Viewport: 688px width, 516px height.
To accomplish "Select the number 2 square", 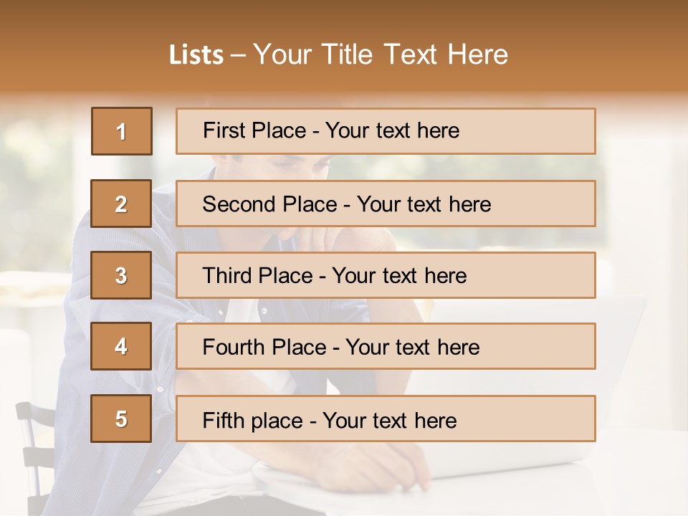I will [x=121, y=204].
